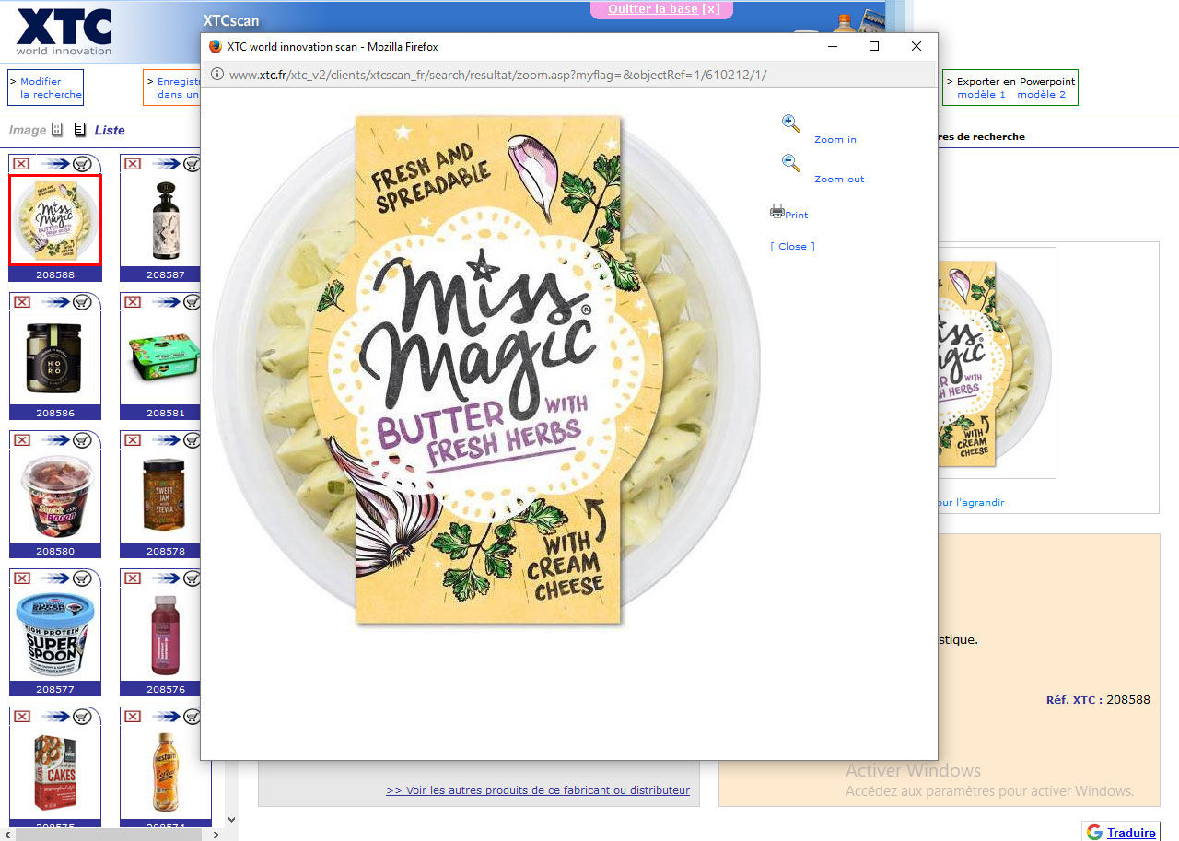Click the popup URL address bar
Viewport: 1179px width, 841px height.
[569, 75]
